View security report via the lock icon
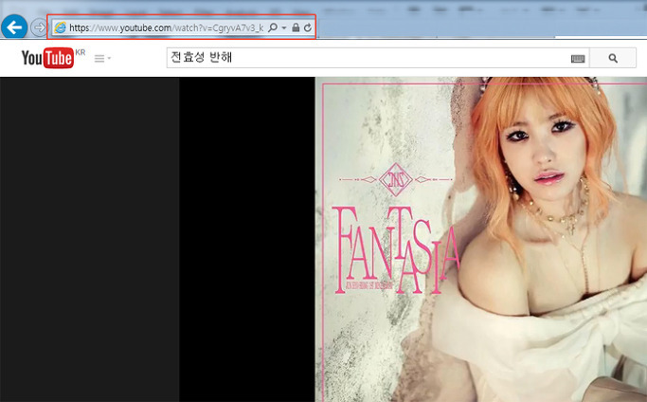647x402 pixels. [296, 27]
